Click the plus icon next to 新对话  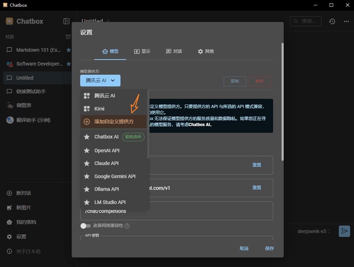click(9, 193)
